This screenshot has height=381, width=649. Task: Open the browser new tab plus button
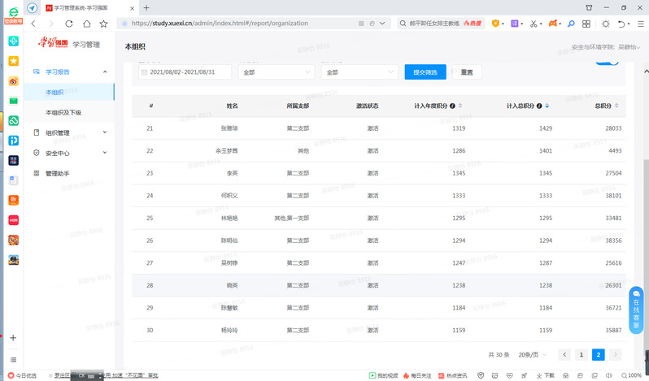[x=146, y=7]
